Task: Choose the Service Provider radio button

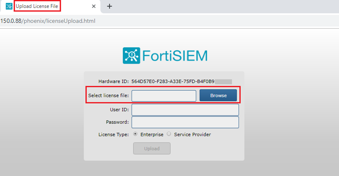Action: point(169,134)
